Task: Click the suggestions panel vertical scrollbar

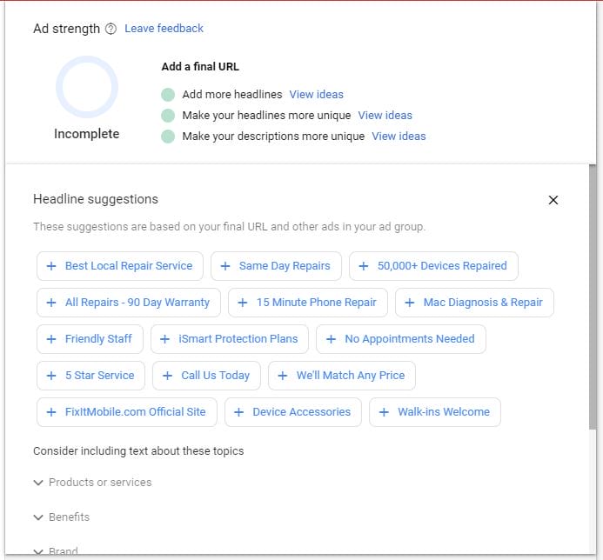Action: pos(593,297)
